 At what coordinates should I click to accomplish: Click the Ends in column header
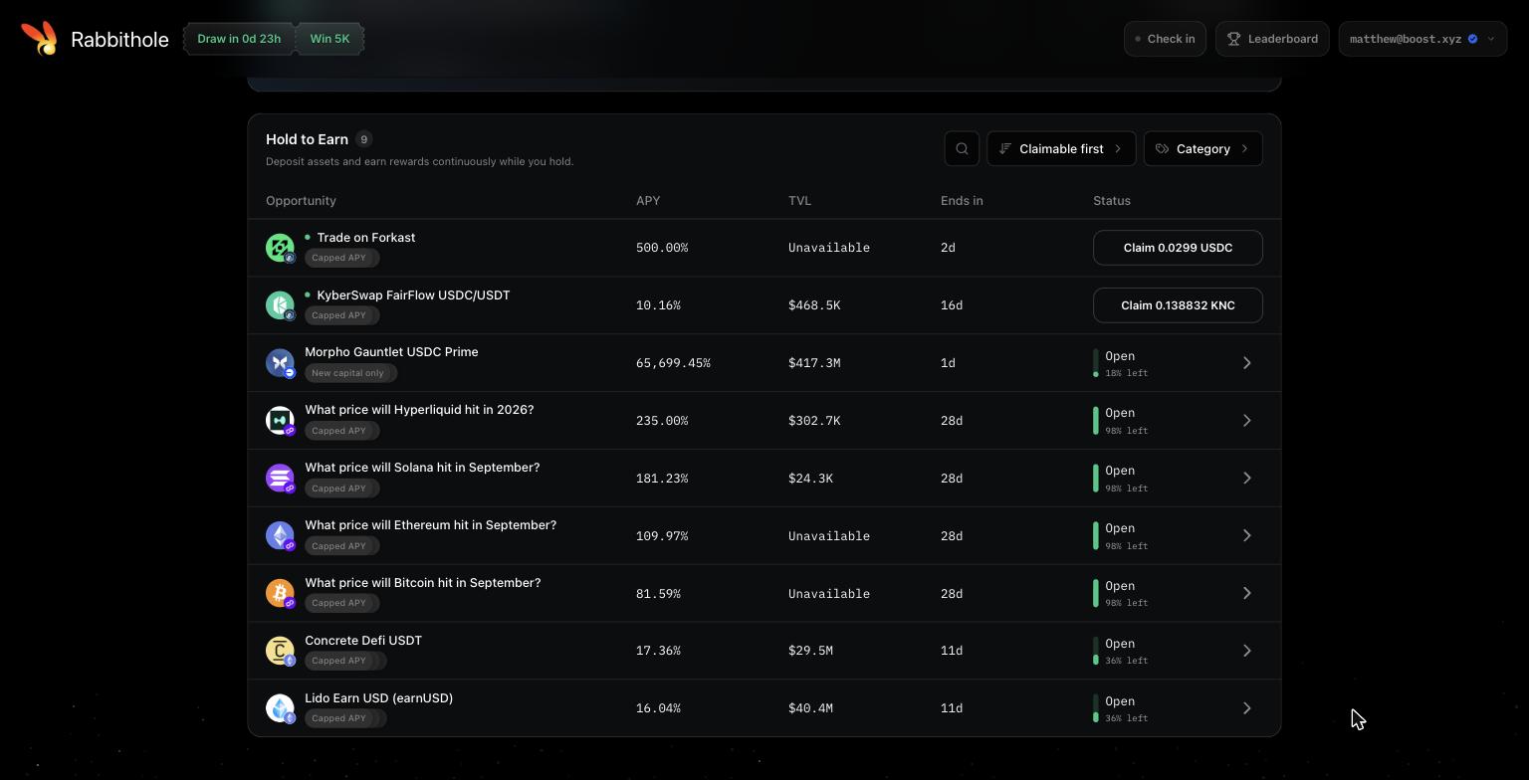(x=962, y=201)
